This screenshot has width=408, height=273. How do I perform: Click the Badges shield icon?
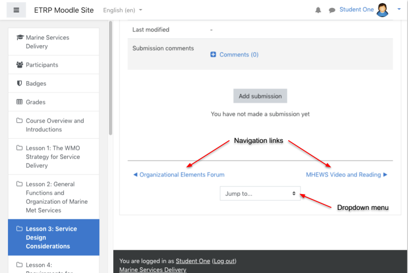pos(19,83)
